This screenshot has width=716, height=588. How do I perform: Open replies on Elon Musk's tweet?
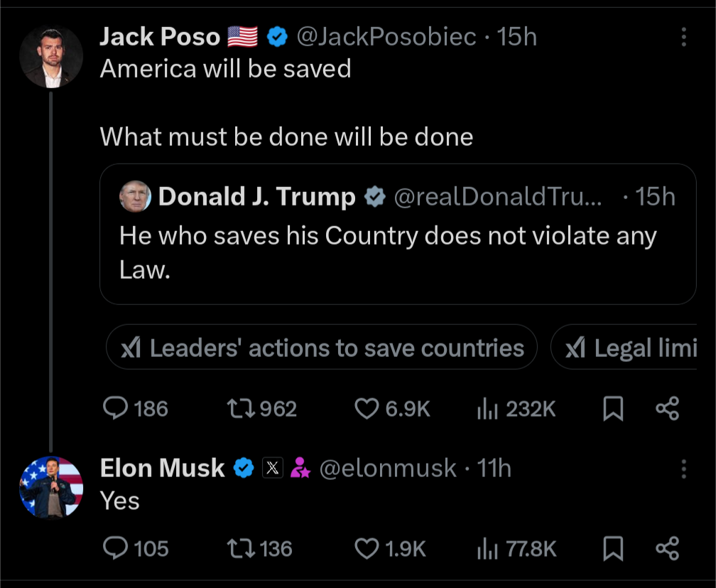pyautogui.click(x=116, y=548)
